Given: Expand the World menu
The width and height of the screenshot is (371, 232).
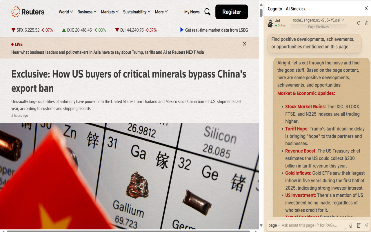Looking at the screenshot, I should [66, 12].
